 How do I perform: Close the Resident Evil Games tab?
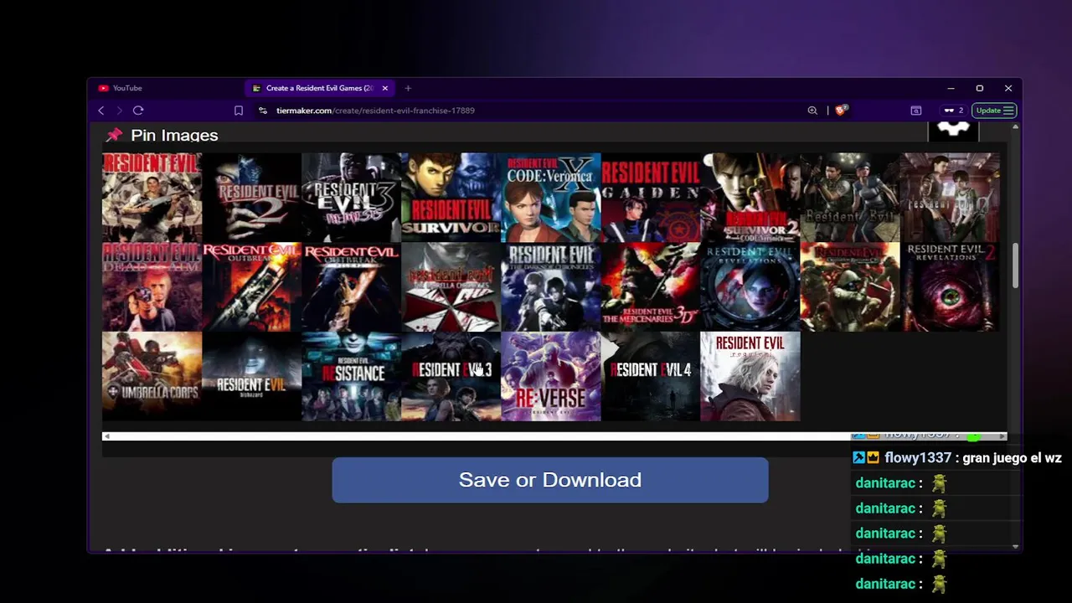[x=385, y=88]
